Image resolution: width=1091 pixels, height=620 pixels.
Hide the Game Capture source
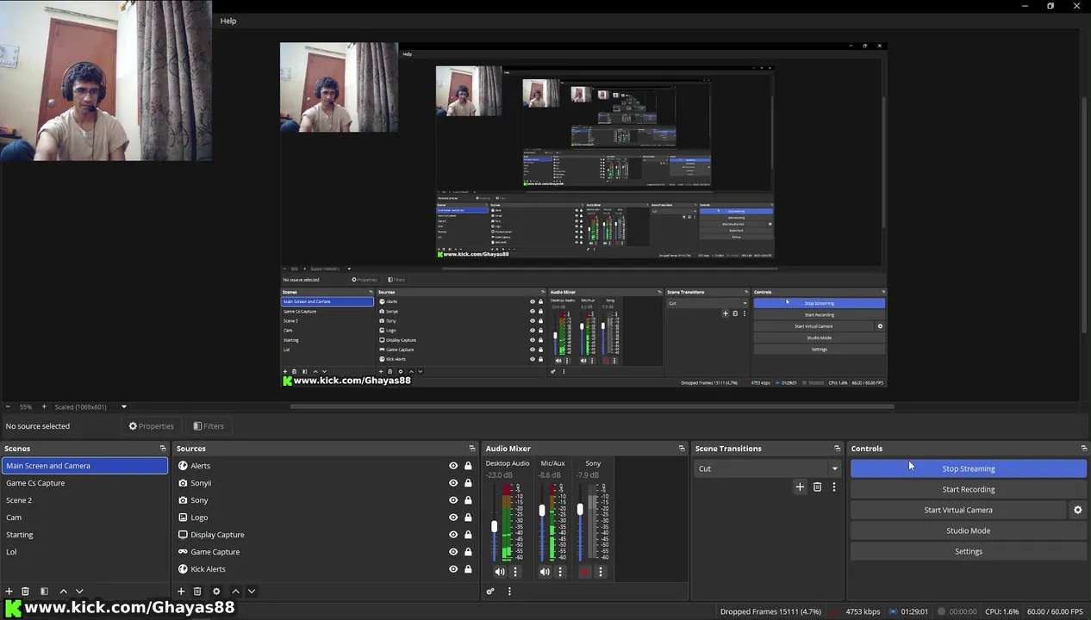(453, 552)
